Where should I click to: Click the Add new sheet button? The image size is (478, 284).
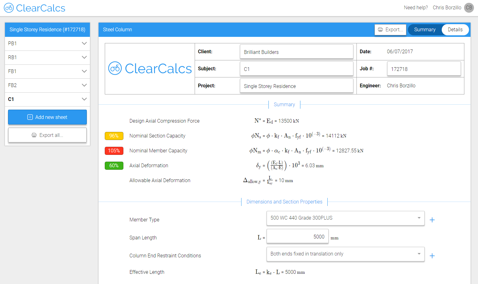coord(47,117)
